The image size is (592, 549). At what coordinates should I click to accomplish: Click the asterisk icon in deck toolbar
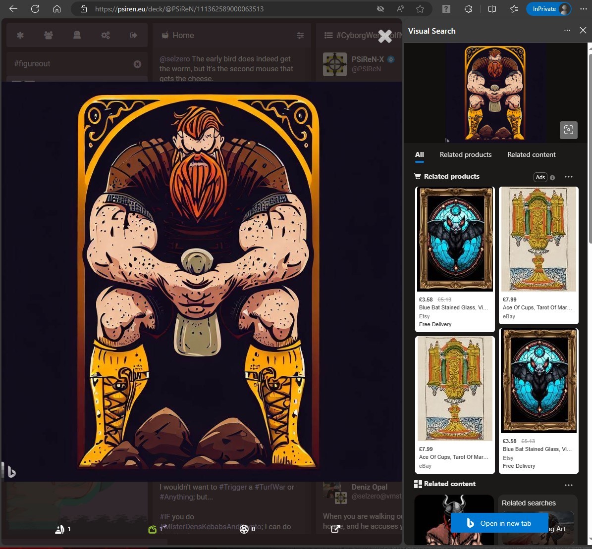[20, 35]
